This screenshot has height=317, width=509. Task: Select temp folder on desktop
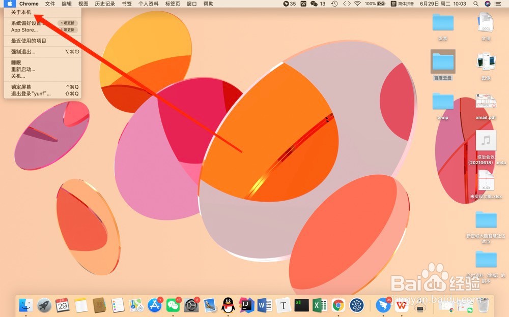pos(443,106)
